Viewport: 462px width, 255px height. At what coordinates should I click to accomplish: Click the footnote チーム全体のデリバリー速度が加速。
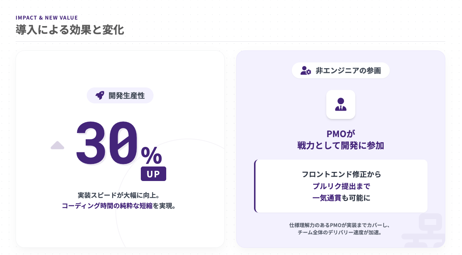pyautogui.click(x=339, y=233)
